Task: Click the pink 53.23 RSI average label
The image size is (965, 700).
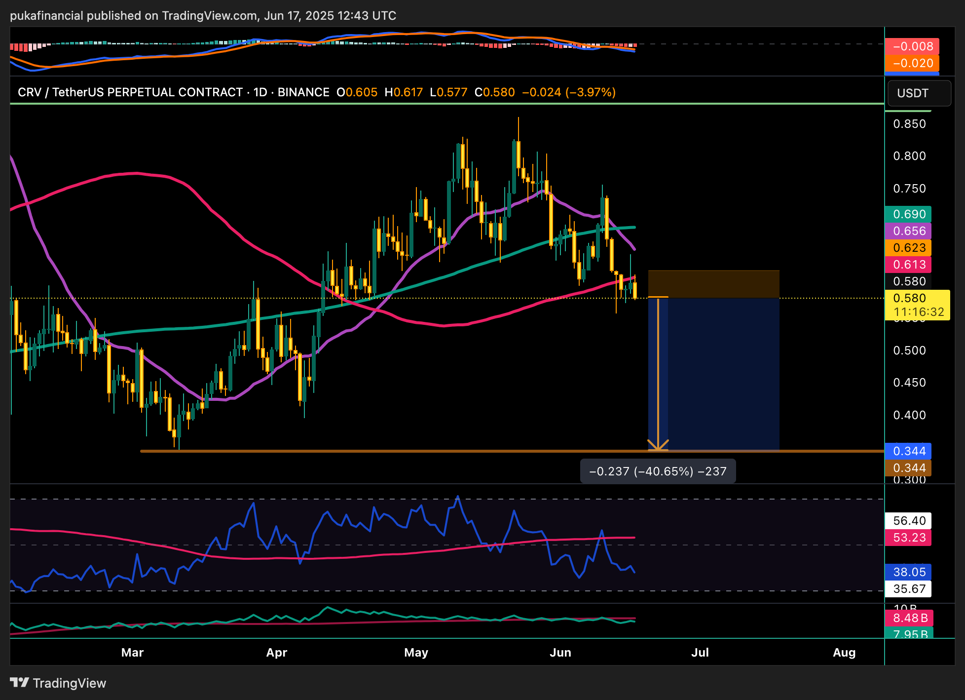Action: pyautogui.click(x=908, y=538)
